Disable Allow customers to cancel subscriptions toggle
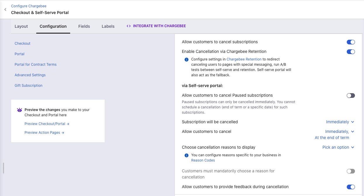 click(351, 42)
